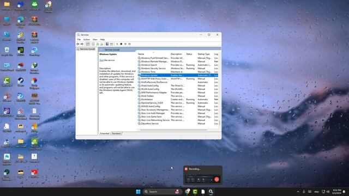Click the horizontal scrollbar of services list
Viewport: 349px width, 196px height.
coord(173,130)
